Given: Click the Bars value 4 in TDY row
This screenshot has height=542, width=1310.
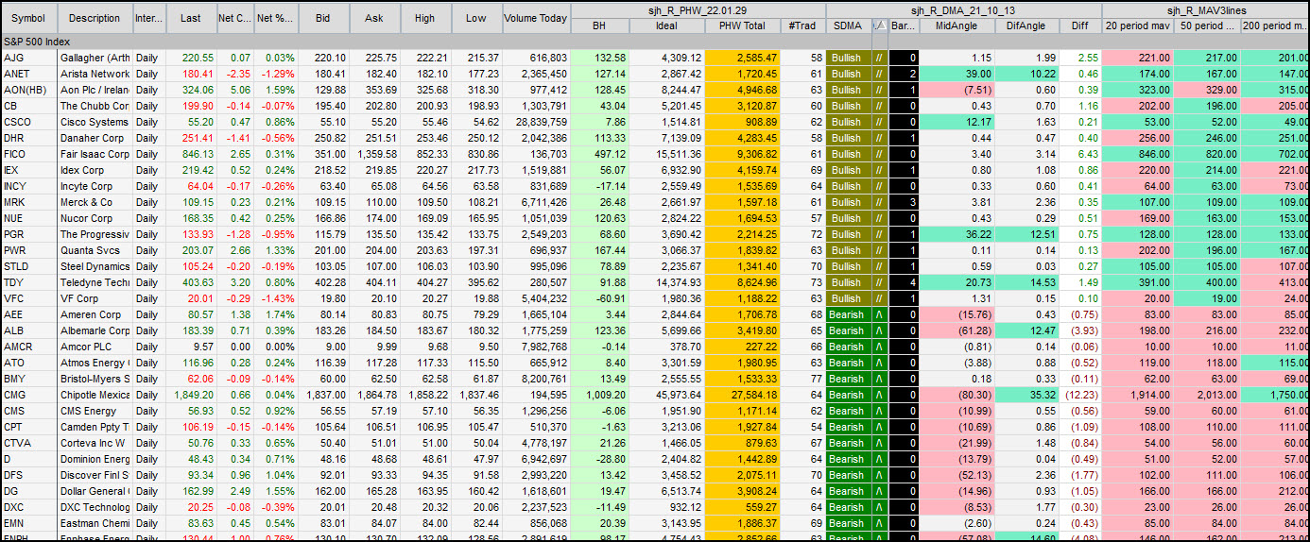Looking at the screenshot, I should [x=904, y=282].
